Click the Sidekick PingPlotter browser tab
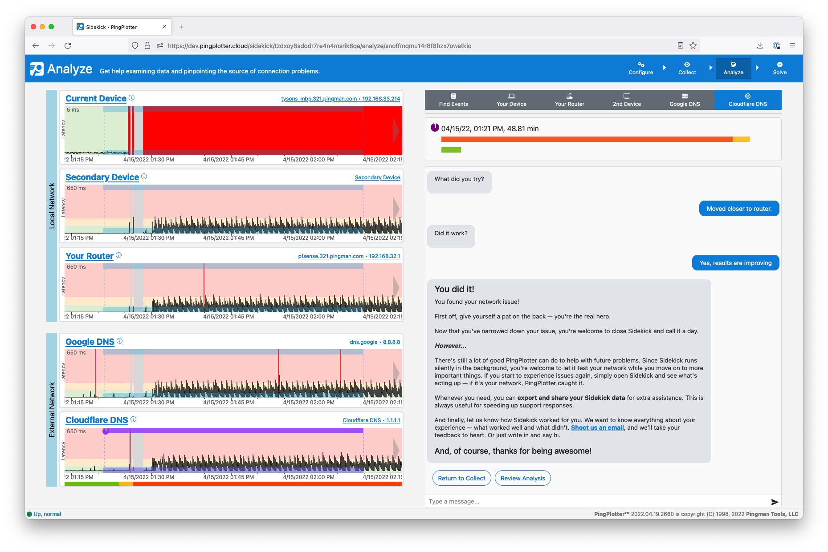828x552 pixels. point(122,27)
